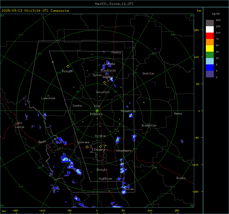229x214 pixels.
Task: Click the Innisfail town label
Action: (103, 92)
